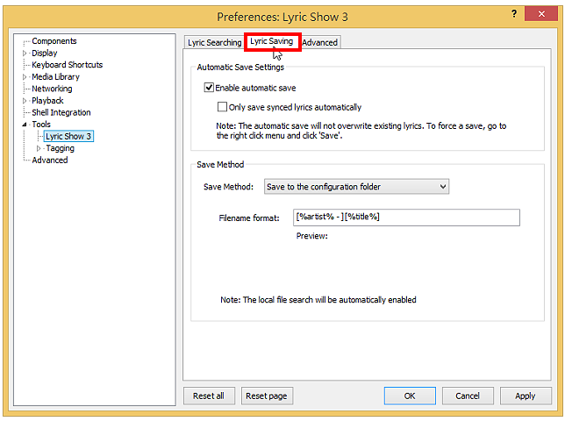Select the Tagging tree item

(x=61, y=148)
